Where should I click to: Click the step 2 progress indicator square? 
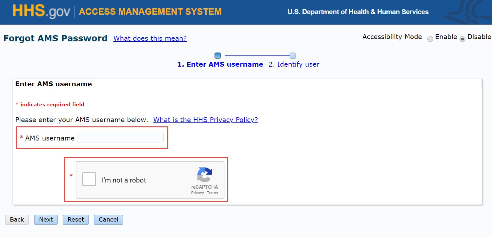coord(293,56)
